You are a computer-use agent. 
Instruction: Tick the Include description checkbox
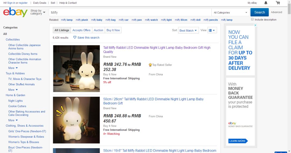pyautogui.click(x=252, y=19)
